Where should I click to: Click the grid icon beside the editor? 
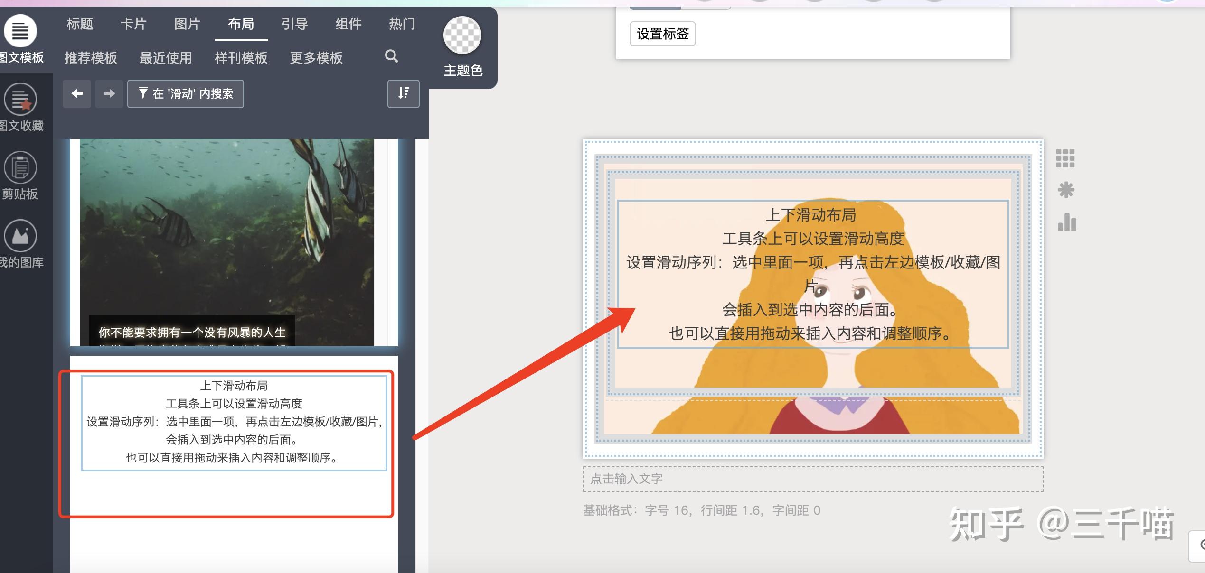pyautogui.click(x=1065, y=158)
